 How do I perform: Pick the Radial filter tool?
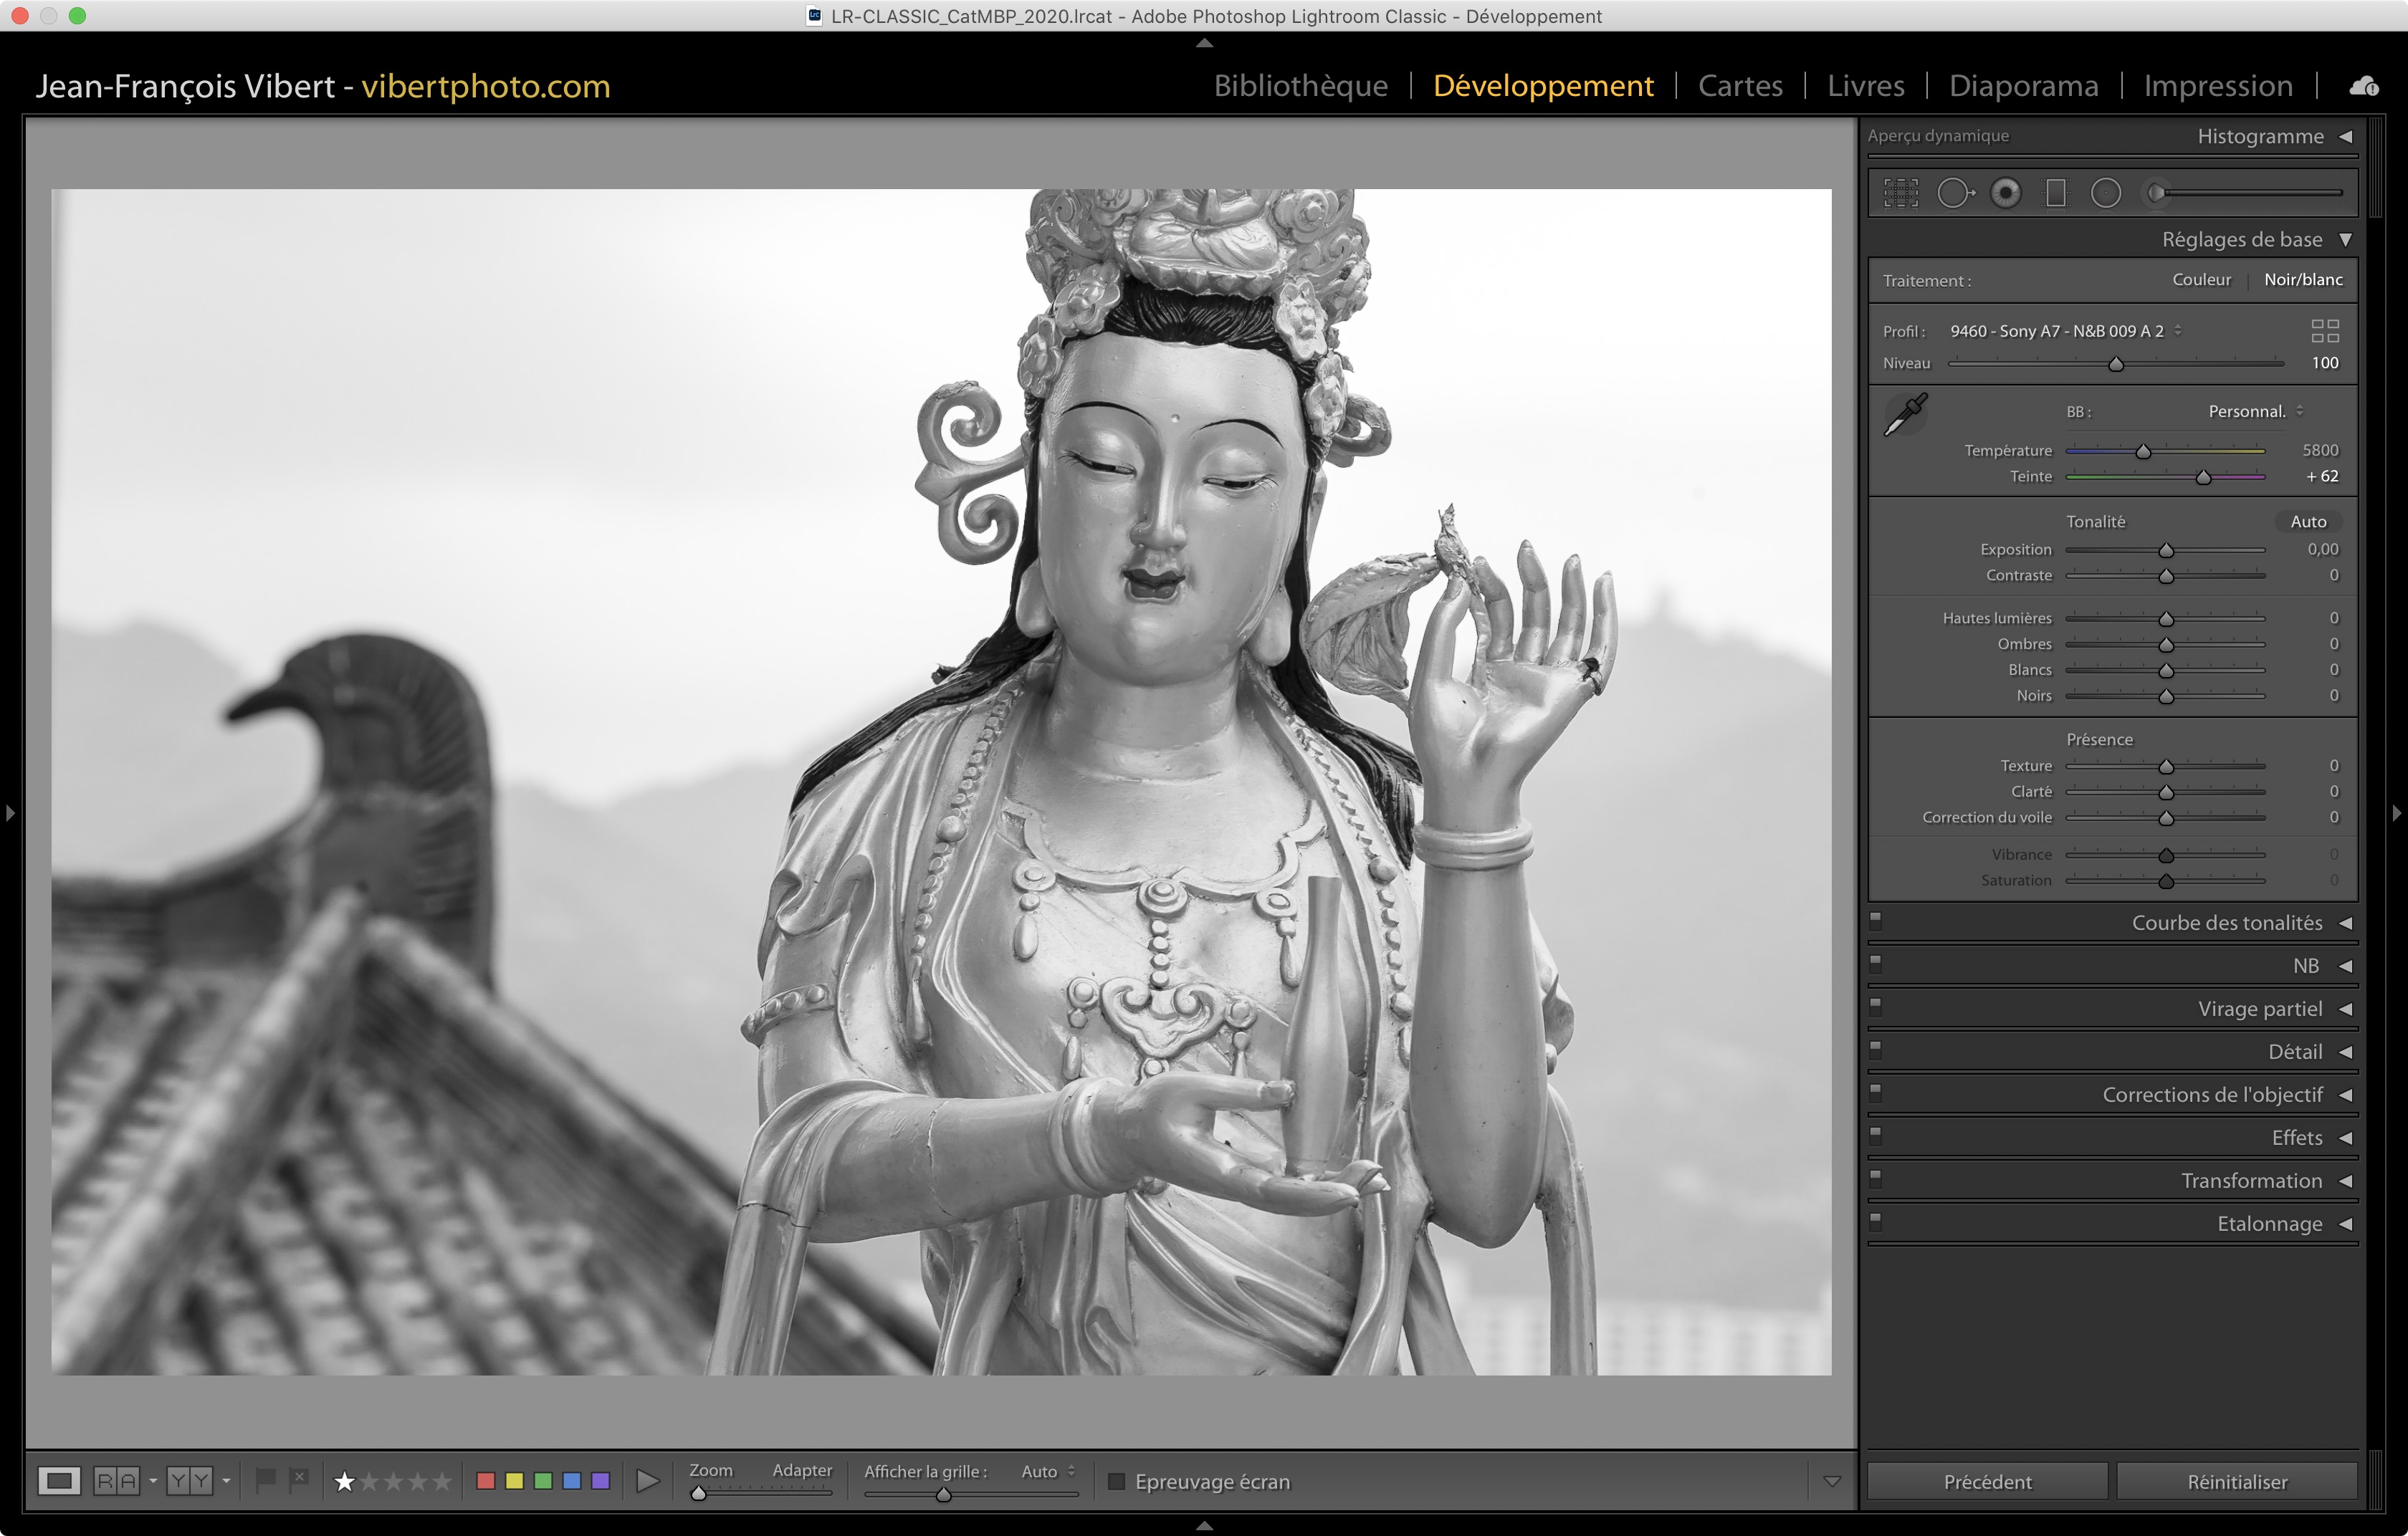tap(2105, 193)
